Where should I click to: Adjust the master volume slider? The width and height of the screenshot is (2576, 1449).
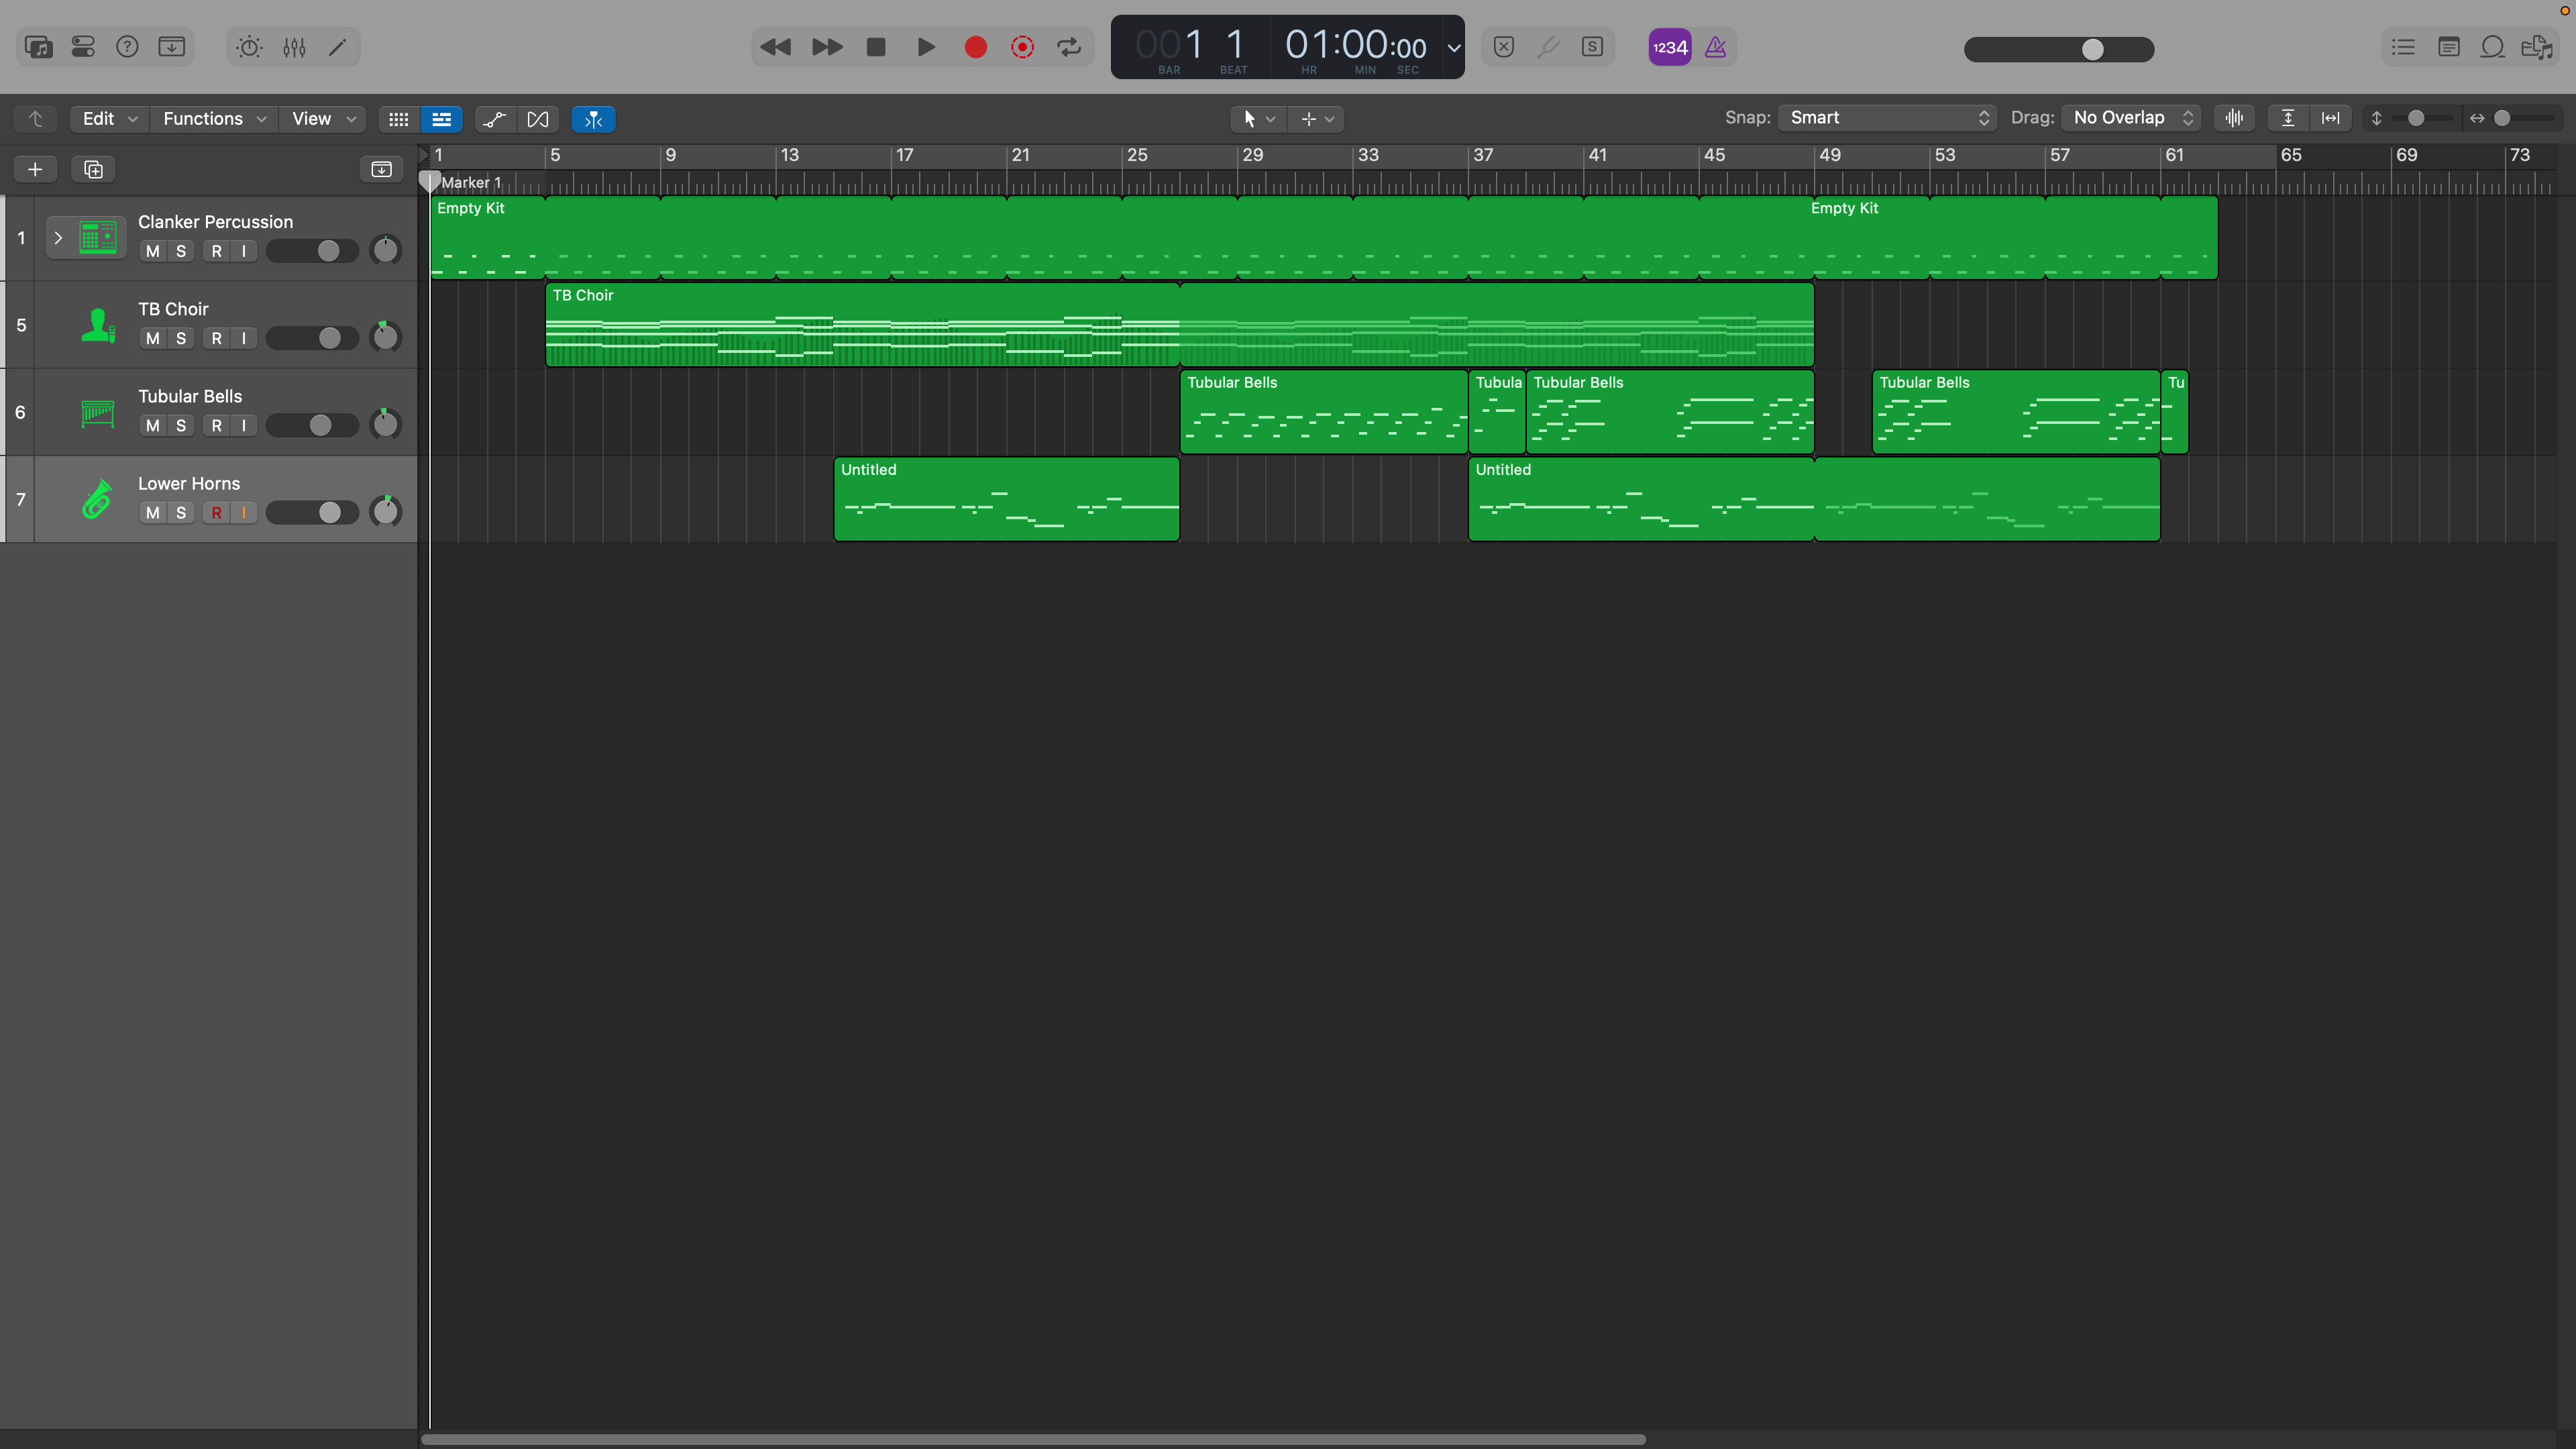tap(2059, 49)
